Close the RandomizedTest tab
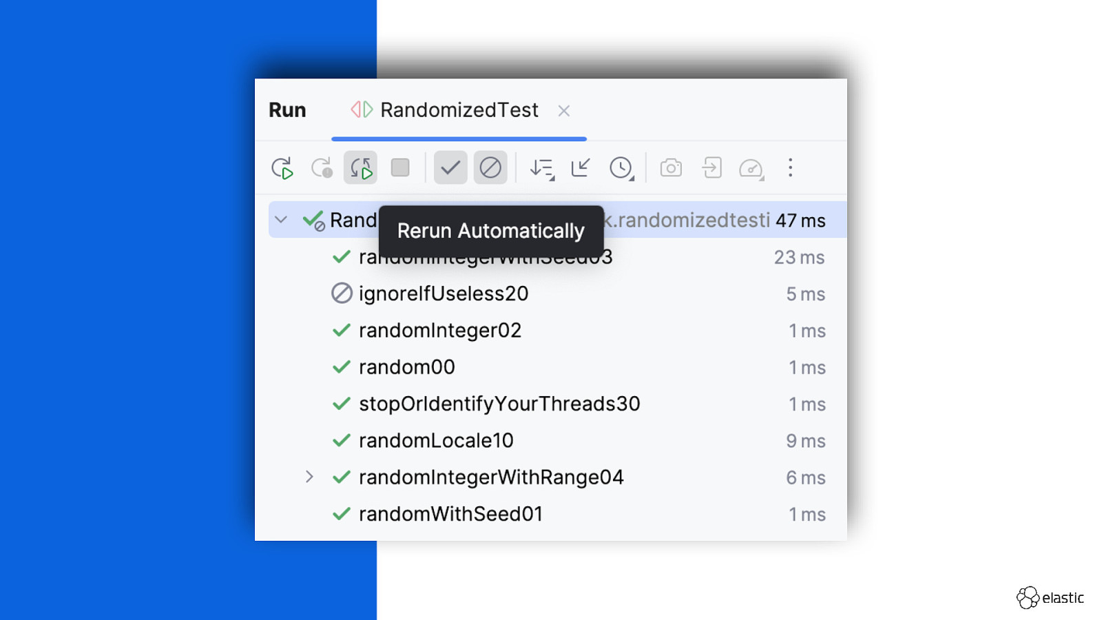Viewport: 1102px width, 620px height. coord(564,111)
